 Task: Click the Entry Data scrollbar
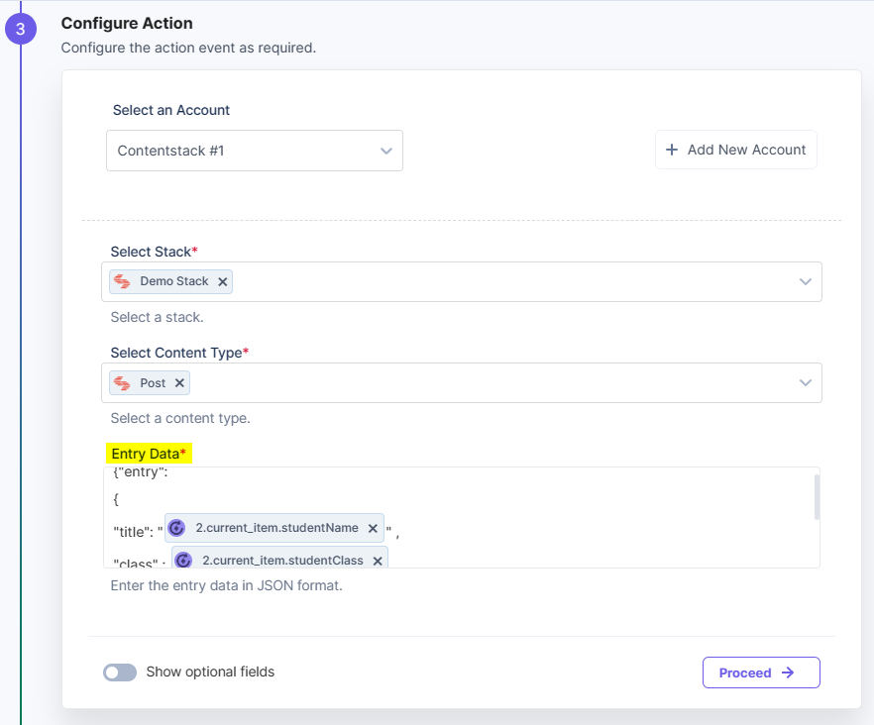(x=816, y=495)
